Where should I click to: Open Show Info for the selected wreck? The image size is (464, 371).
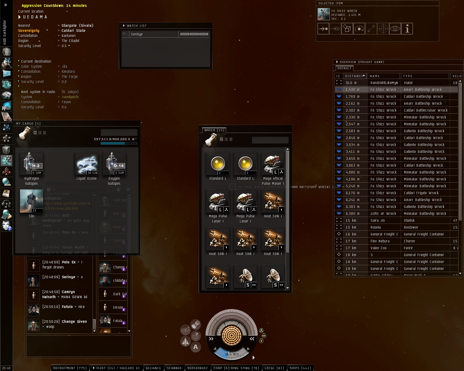pyautogui.click(x=407, y=29)
